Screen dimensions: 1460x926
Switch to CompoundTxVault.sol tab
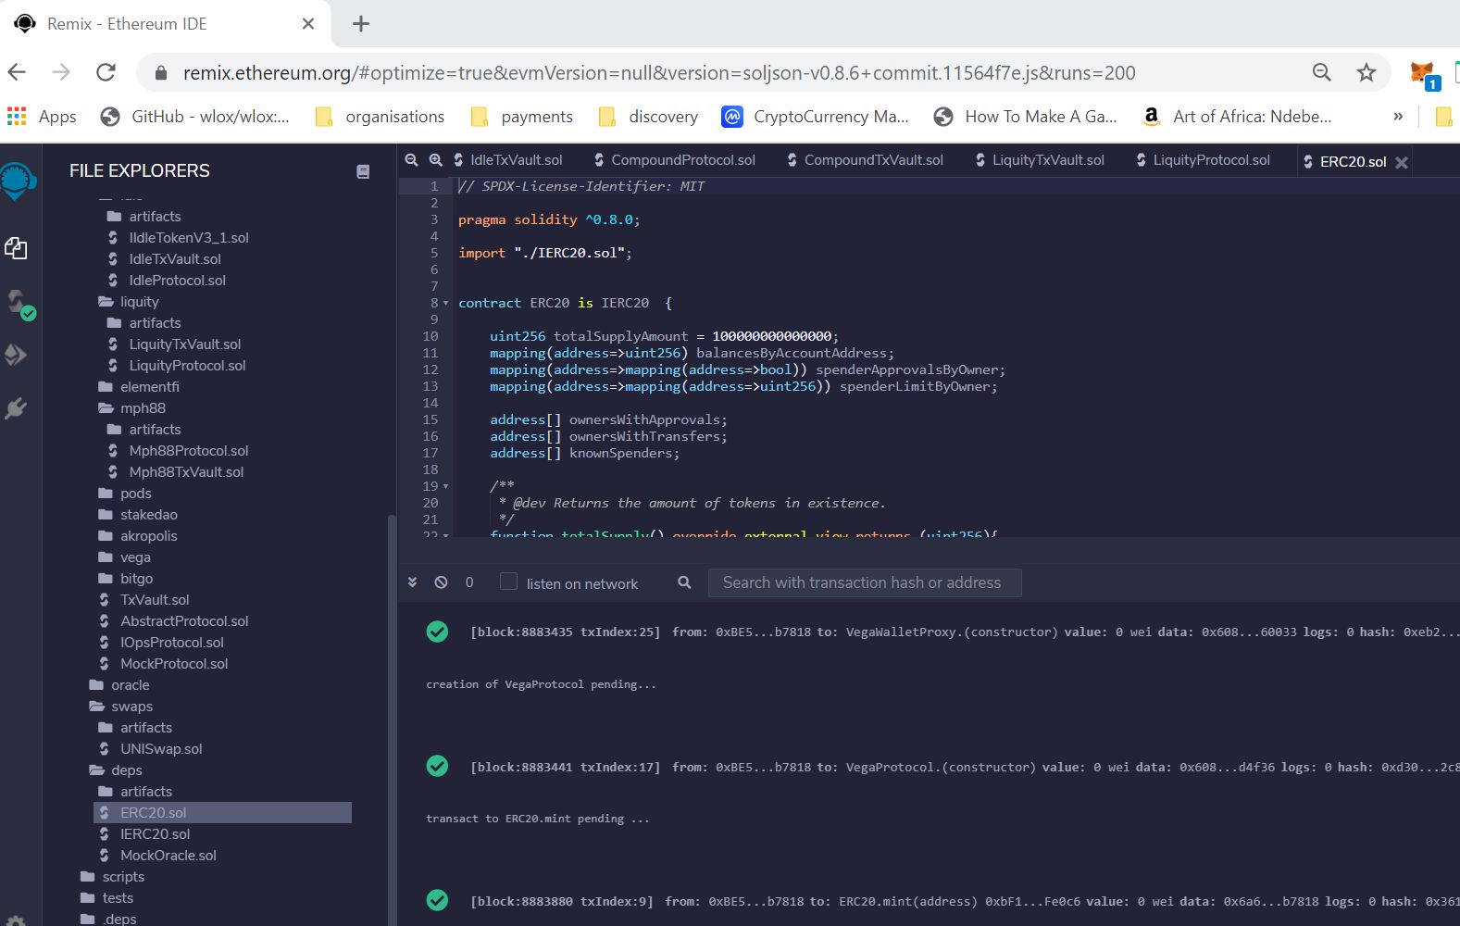pyautogui.click(x=865, y=160)
